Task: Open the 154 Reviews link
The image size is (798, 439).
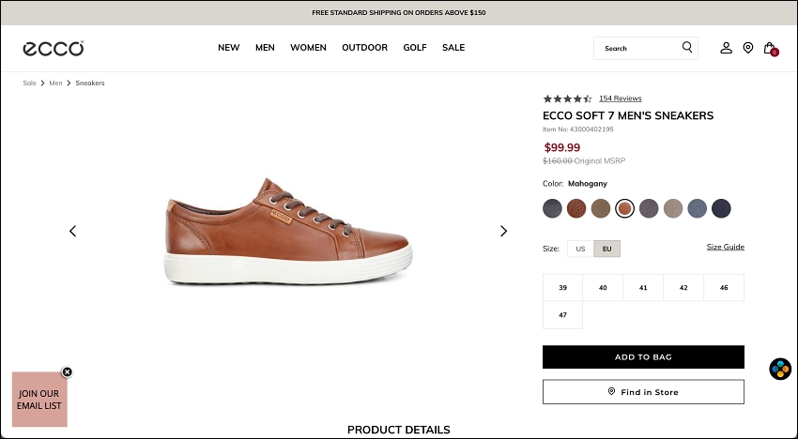Action: coord(621,98)
